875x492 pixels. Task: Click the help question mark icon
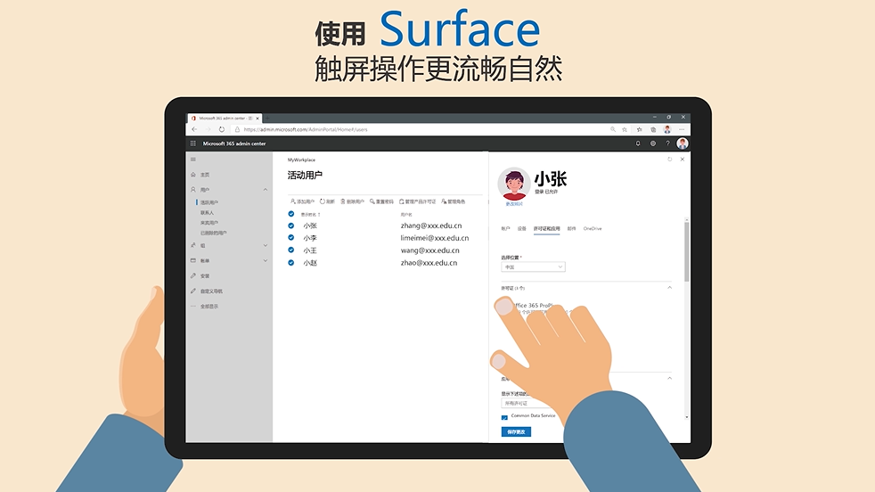coord(667,143)
